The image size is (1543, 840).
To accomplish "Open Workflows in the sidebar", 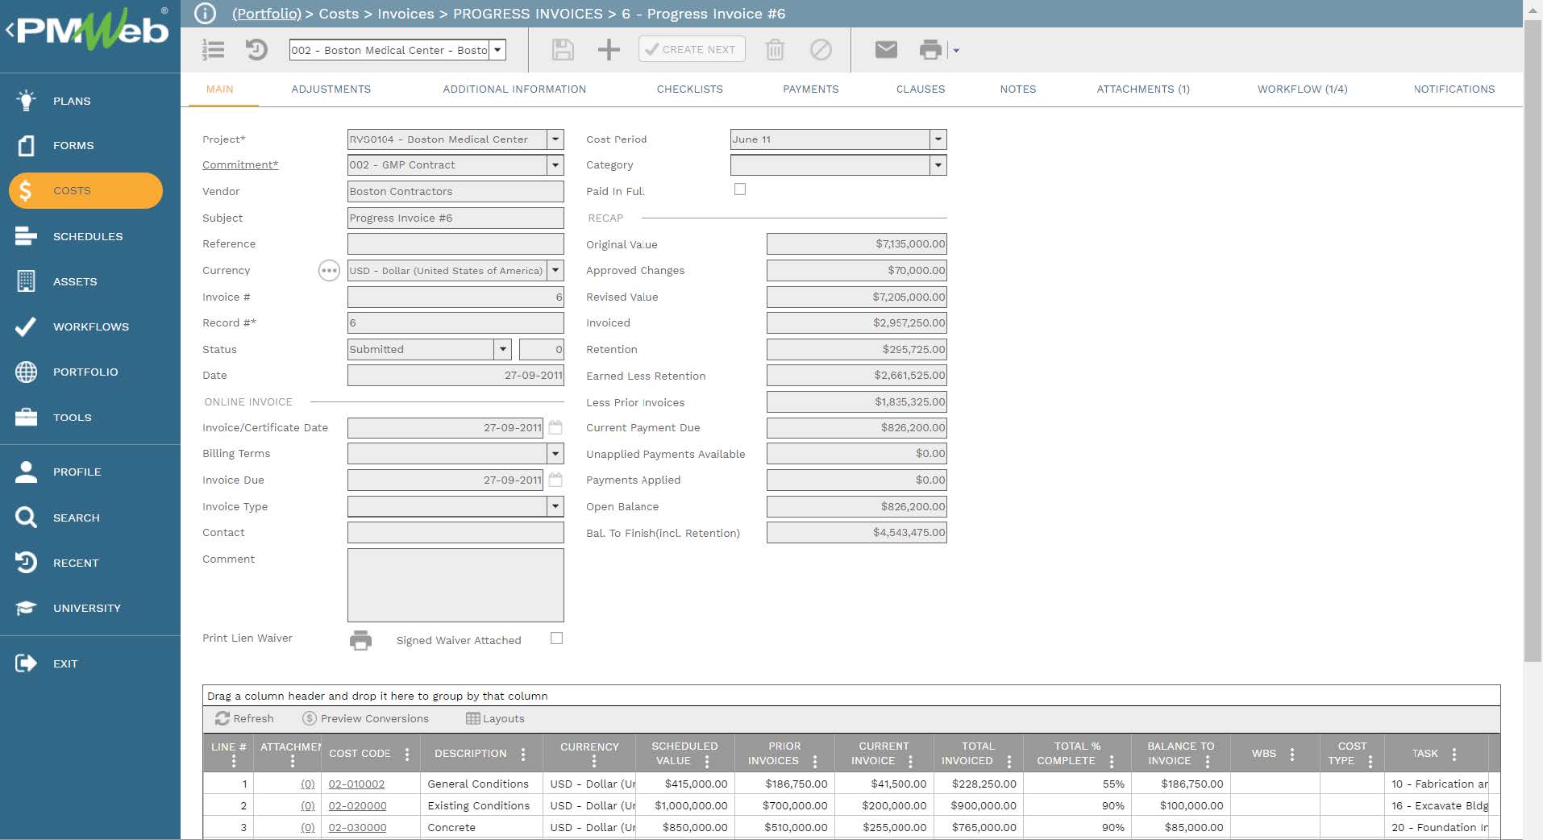I will tap(90, 326).
